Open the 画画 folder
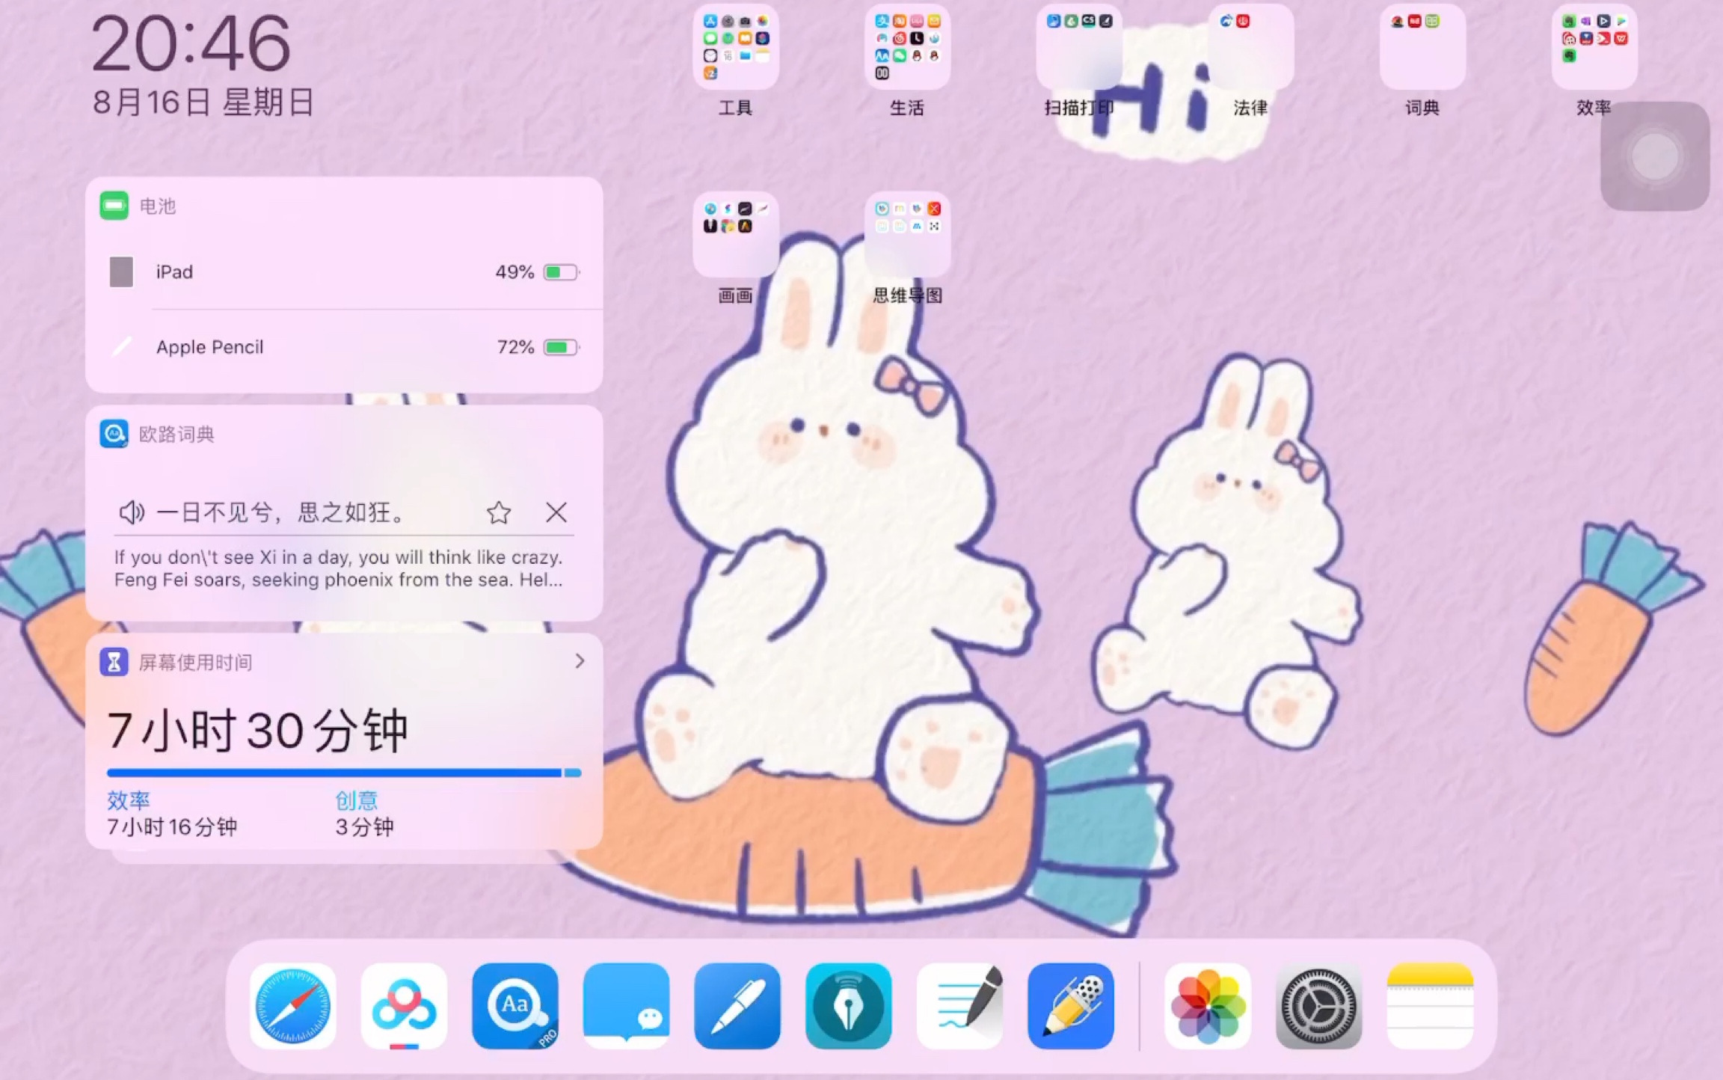This screenshot has height=1080, width=1723. pyautogui.click(x=736, y=234)
